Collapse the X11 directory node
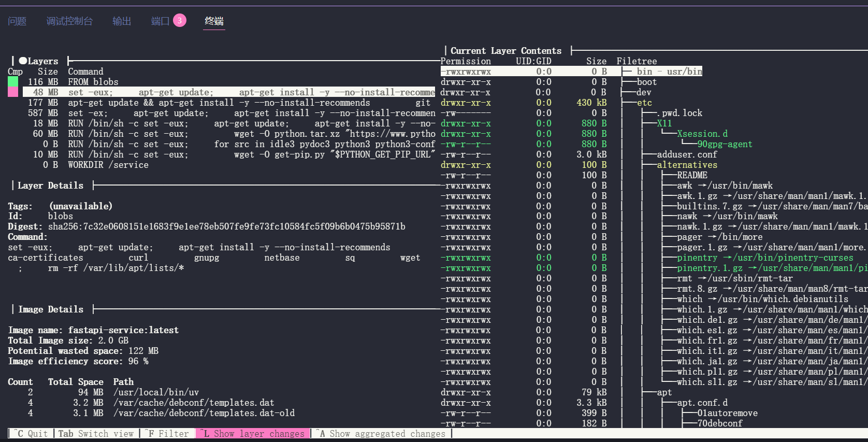 pos(664,123)
